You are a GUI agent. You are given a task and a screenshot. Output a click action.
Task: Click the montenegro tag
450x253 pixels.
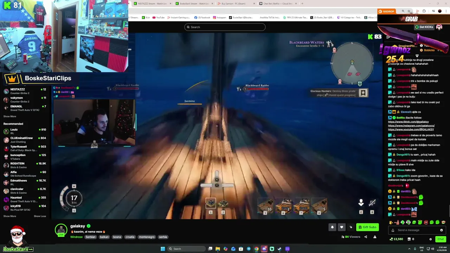point(147,237)
